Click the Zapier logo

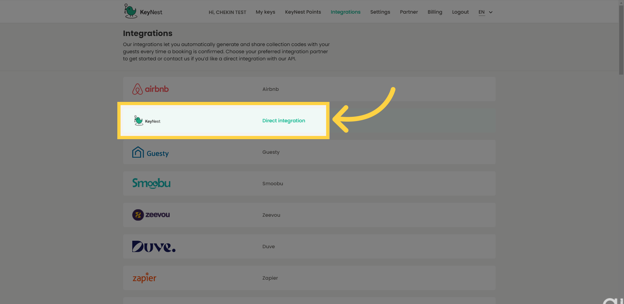pos(144,278)
